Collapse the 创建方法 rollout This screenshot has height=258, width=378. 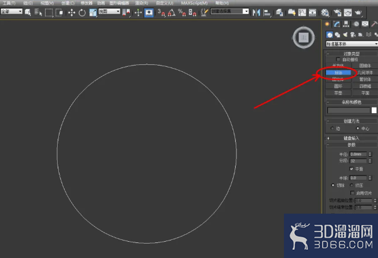(x=352, y=121)
